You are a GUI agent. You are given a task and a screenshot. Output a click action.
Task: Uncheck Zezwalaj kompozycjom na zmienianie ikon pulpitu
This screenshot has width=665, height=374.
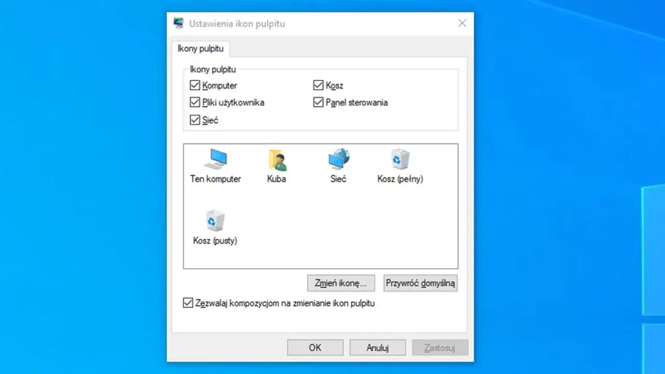pyautogui.click(x=188, y=303)
